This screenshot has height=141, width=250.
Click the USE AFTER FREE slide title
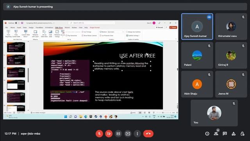137,56
